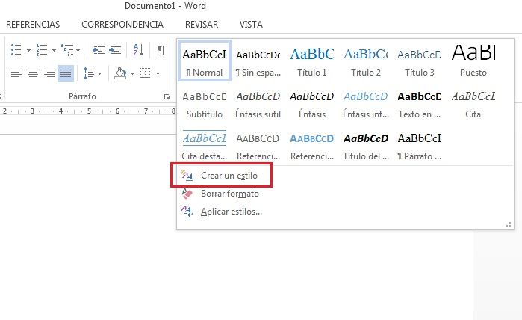
Task: Click Crear un estilo
Action: click(x=229, y=175)
